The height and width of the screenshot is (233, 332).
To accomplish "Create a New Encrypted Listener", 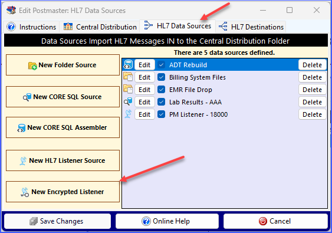I will point(63,192).
